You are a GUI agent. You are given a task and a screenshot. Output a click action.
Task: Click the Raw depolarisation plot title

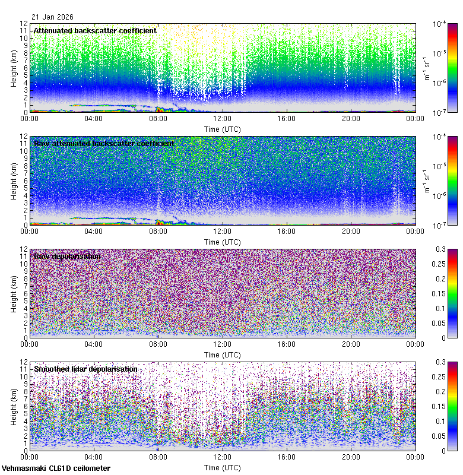tap(66, 256)
